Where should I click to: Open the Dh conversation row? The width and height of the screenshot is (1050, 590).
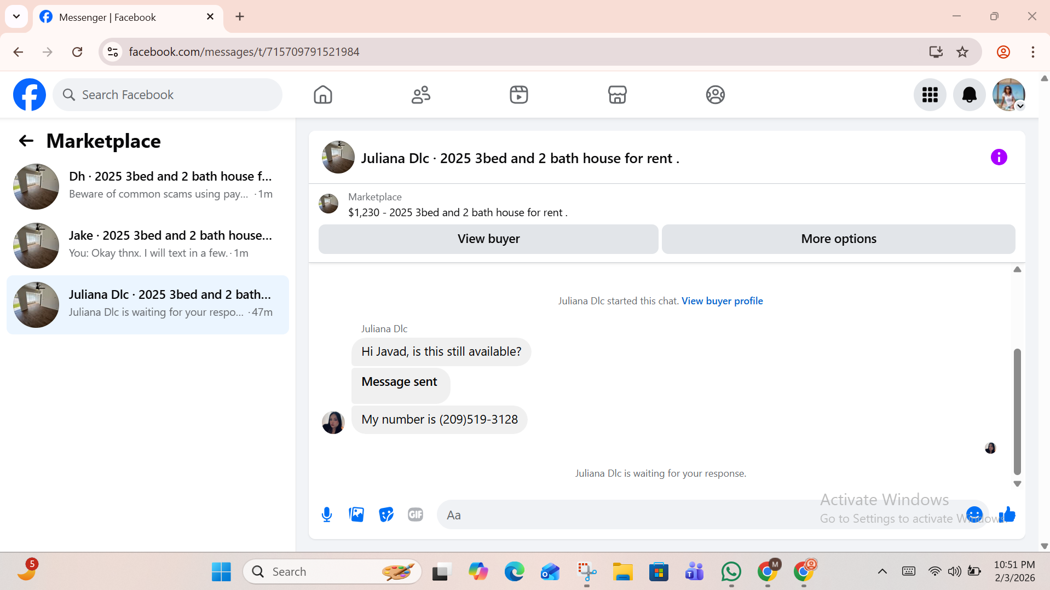[x=148, y=187]
